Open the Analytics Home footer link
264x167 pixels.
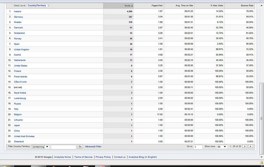62,157
